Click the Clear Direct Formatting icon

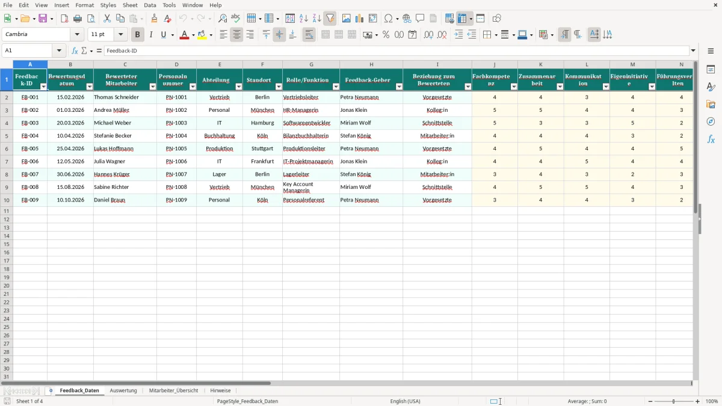pyautogui.click(x=168, y=19)
